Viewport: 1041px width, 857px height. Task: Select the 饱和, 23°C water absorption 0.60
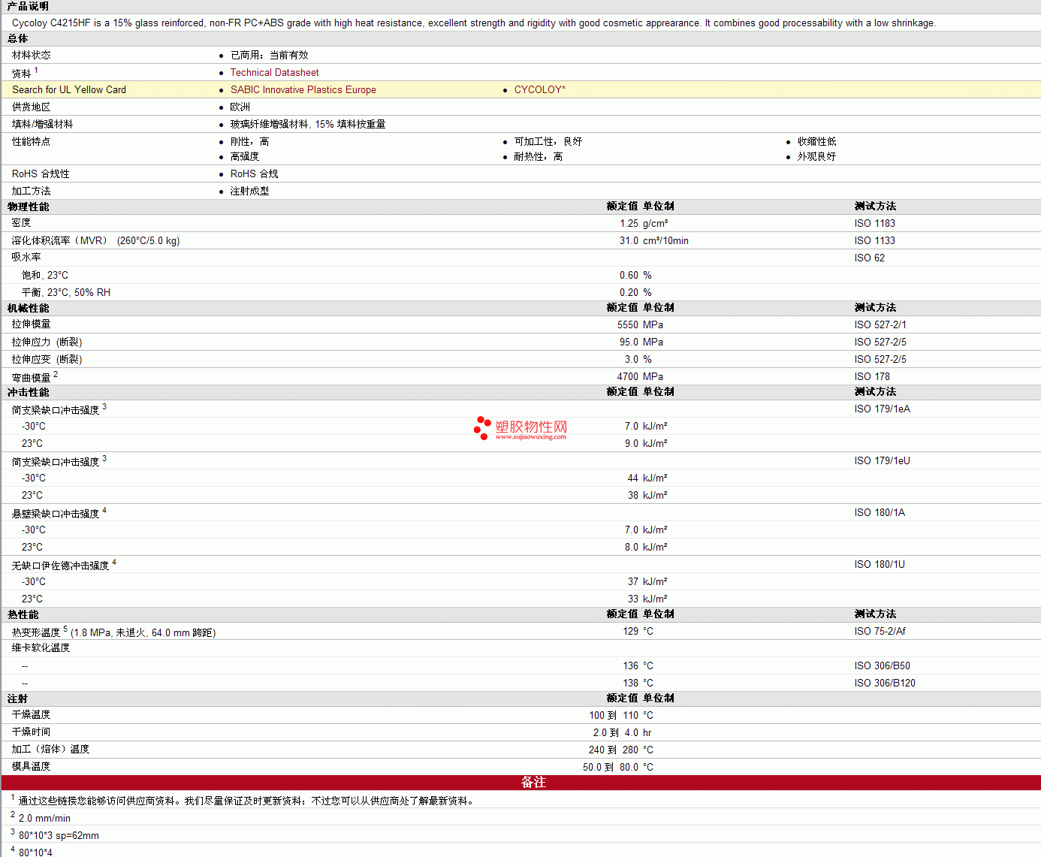pos(629,275)
